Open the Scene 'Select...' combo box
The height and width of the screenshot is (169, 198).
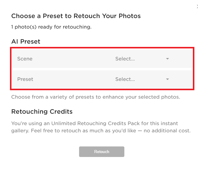tap(142, 59)
